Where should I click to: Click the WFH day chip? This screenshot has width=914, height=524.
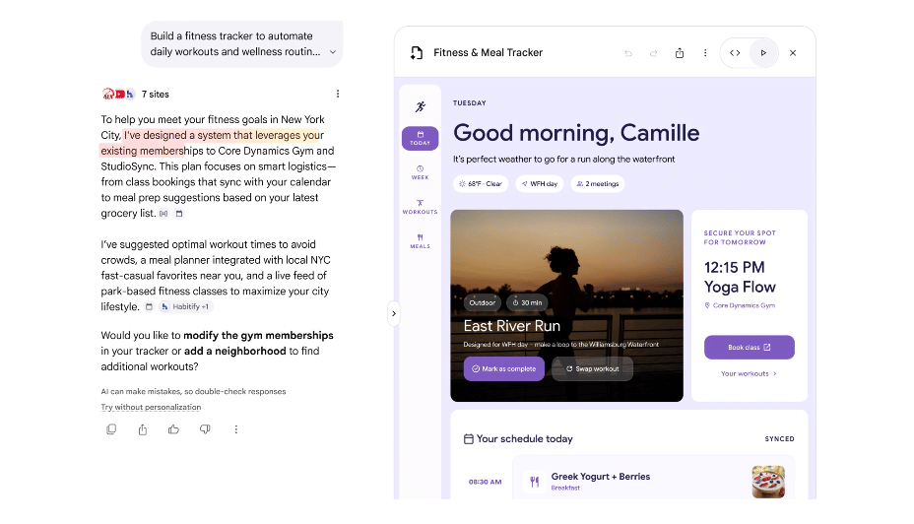(x=539, y=183)
